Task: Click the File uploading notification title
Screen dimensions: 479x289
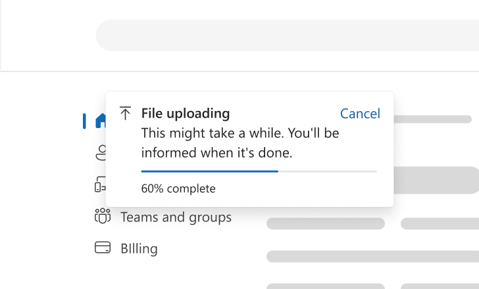Action: (x=186, y=114)
